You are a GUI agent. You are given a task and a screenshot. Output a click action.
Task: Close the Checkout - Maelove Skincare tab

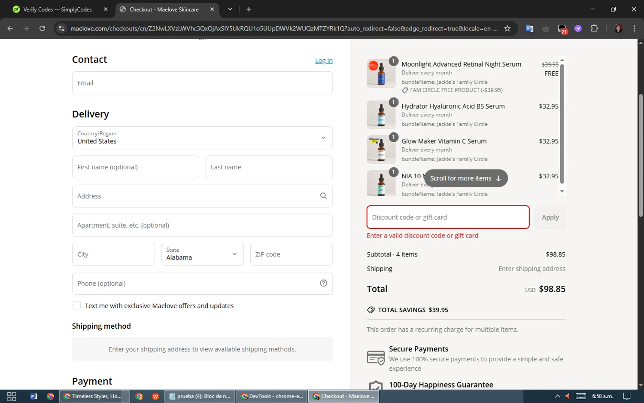(x=212, y=9)
